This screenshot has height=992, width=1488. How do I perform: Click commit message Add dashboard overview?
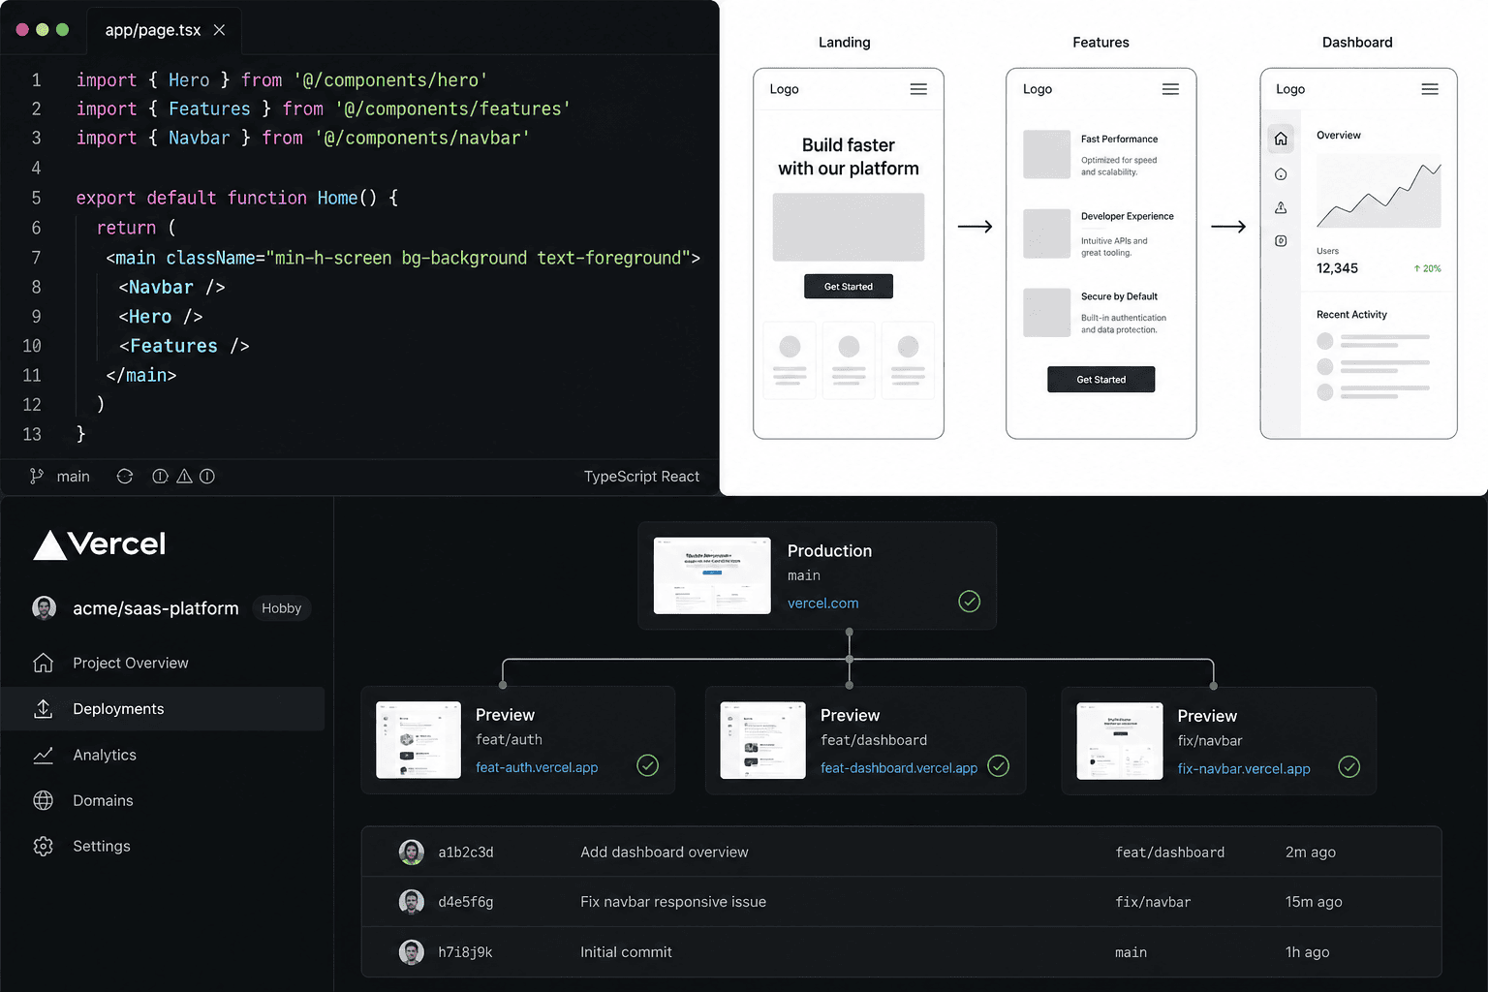(x=665, y=852)
